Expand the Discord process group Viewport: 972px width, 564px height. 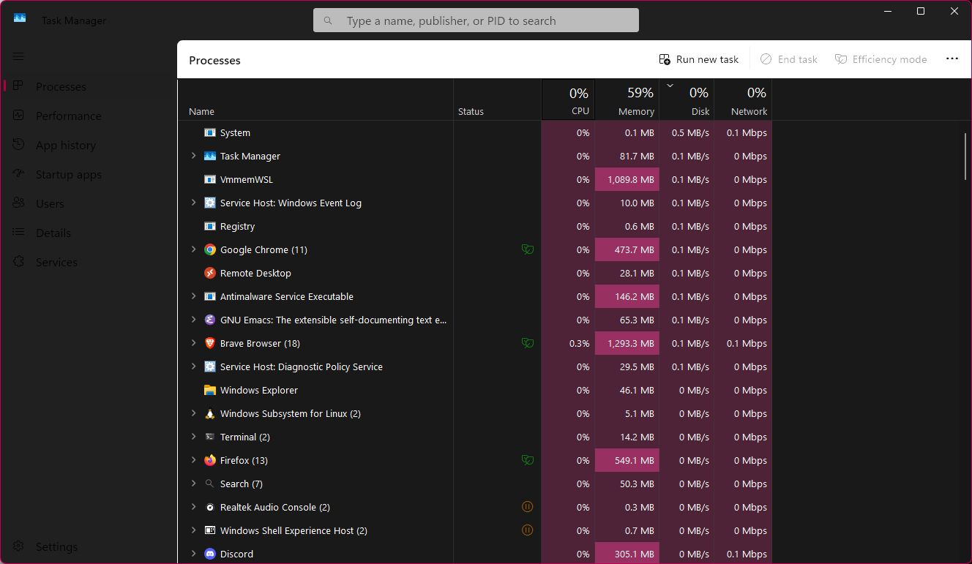point(193,554)
